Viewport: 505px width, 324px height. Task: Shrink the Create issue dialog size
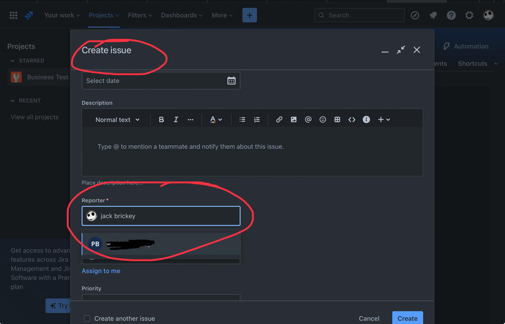pos(401,50)
